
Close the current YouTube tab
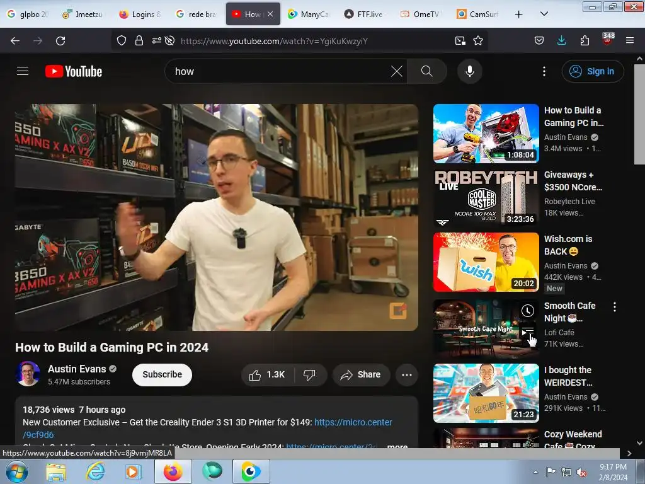270,14
